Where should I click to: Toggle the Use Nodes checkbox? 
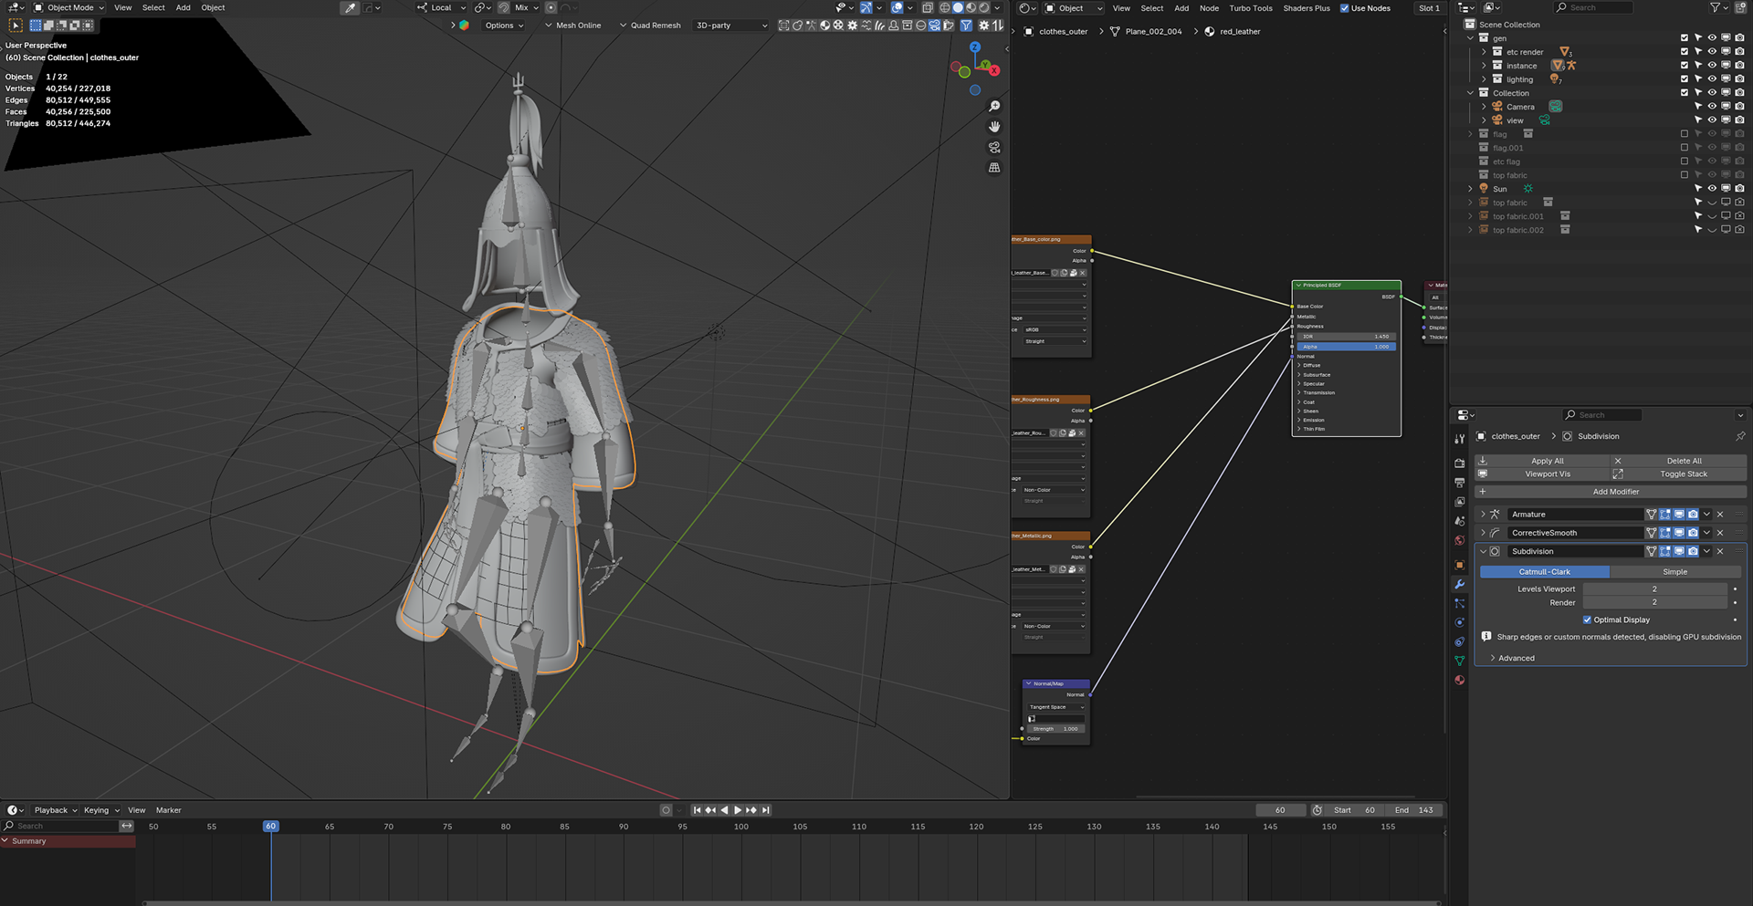coord(1345,8)
